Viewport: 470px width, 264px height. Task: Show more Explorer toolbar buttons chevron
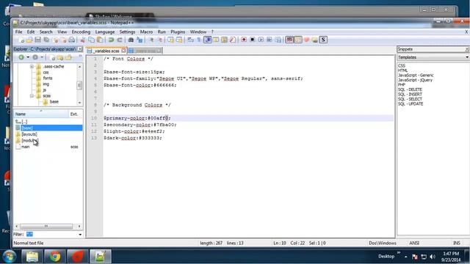(80, 56)
